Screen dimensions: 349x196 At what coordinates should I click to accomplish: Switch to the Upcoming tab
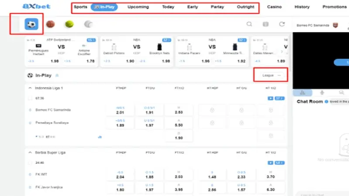(x=138, y=7)
